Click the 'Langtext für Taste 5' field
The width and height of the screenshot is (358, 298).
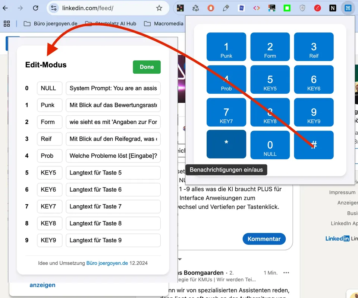point(113,173)
